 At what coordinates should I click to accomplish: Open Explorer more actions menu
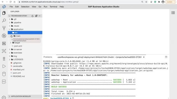40,16
